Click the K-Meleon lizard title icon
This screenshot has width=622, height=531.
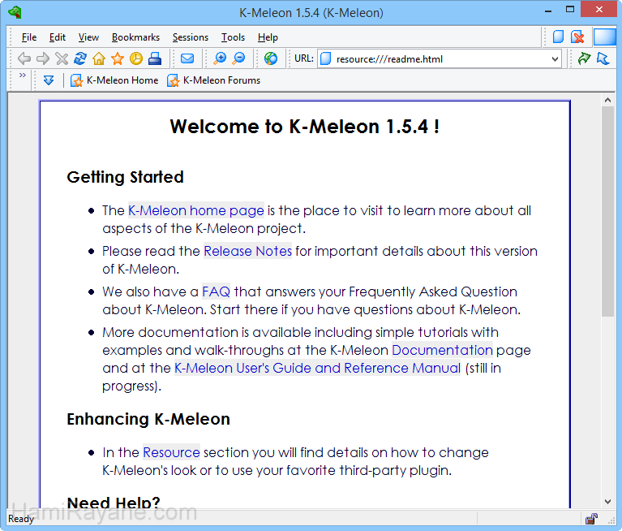(x=15, y=12)
